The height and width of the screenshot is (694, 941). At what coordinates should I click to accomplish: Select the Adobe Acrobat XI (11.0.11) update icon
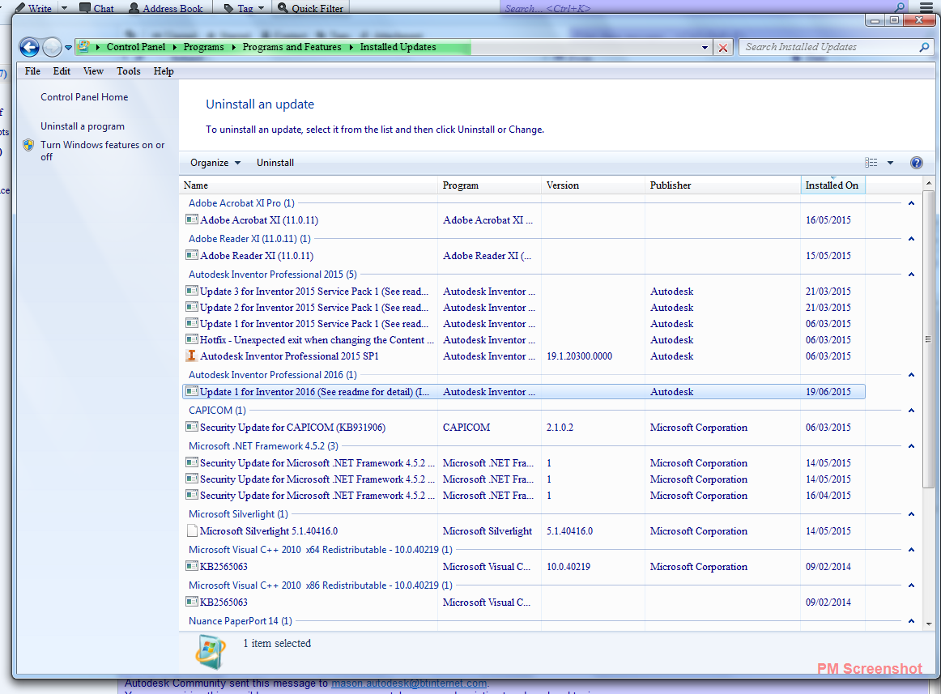tap(191, 219)
